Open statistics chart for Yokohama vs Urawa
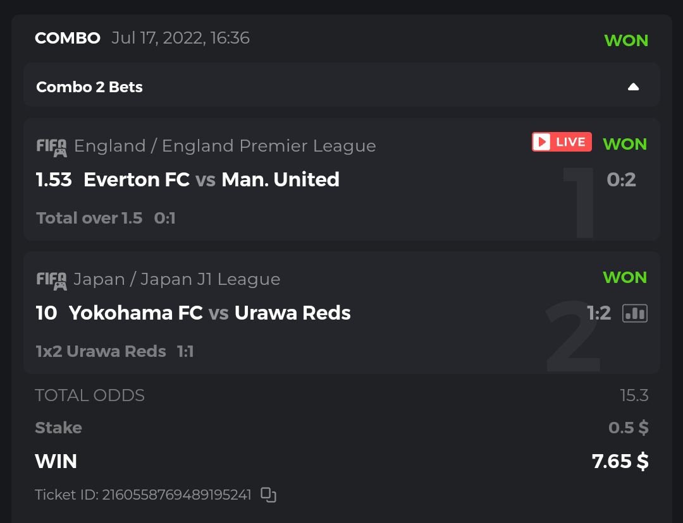Viewport: 683px width, 523px height. click(x=635, y=313)
